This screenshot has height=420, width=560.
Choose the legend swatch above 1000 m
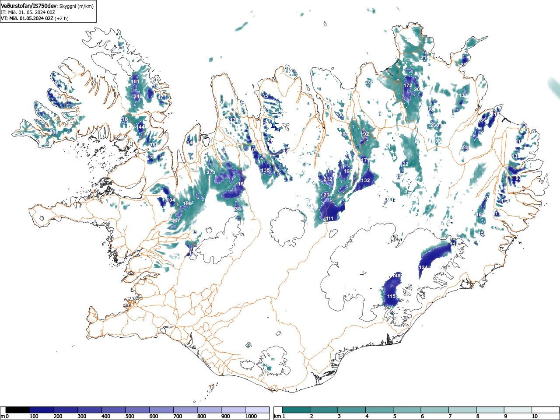(257, 410)
